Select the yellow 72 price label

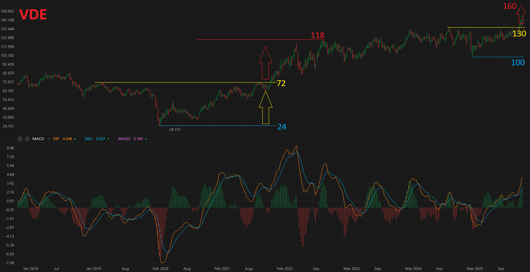tap(281, 83)
